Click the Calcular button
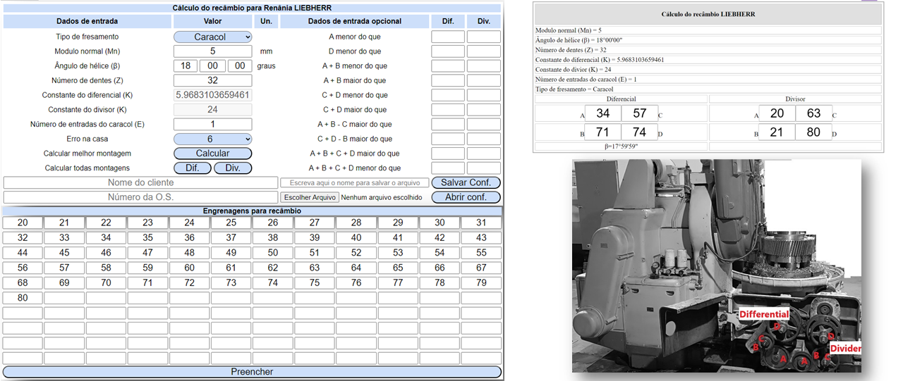Screen dimensions: 903x381 click(212, 154)
